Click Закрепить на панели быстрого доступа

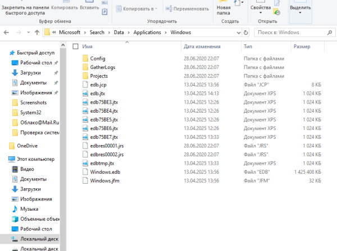click(25, 10)
